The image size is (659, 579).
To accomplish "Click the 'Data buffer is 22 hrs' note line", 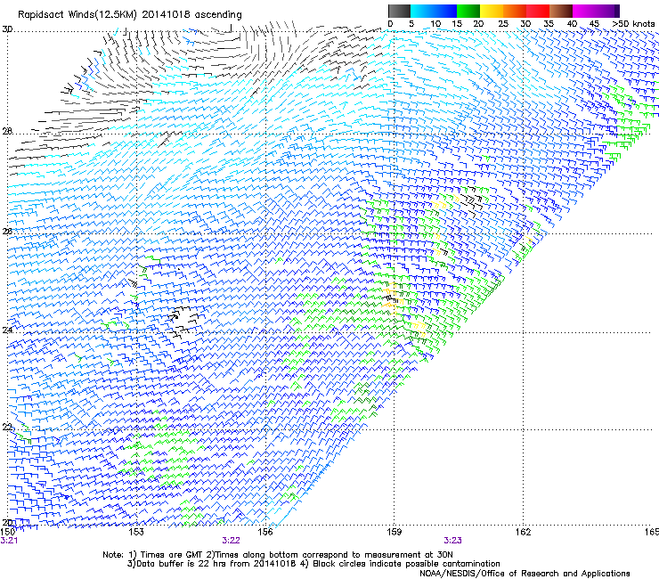I will [x=313, y=564].
